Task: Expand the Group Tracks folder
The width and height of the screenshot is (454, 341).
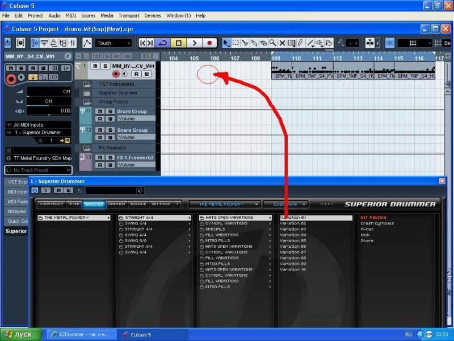Action: [87, 102]
